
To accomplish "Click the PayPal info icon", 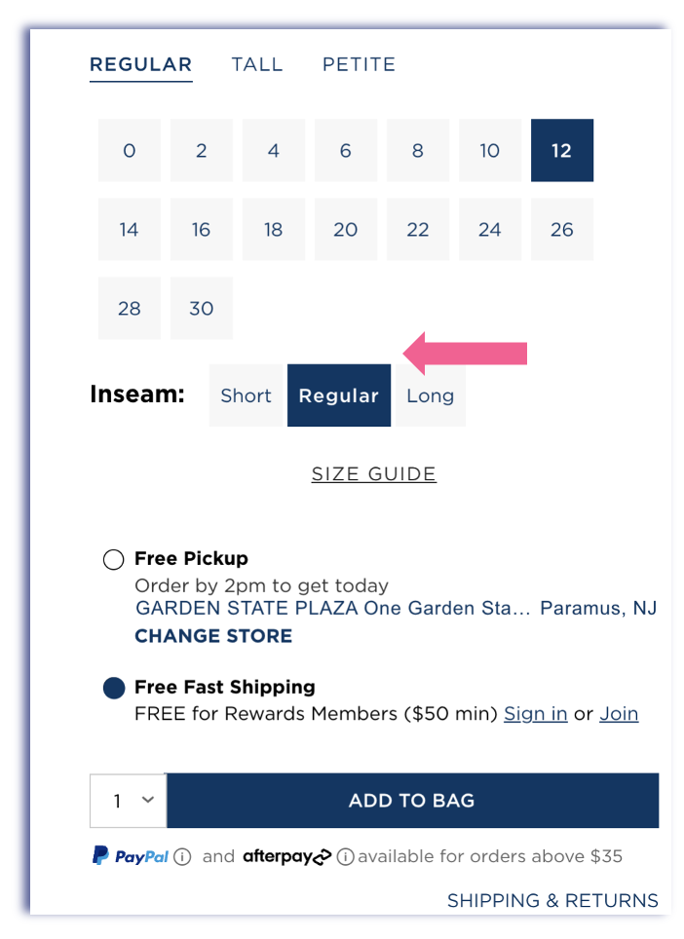I will [x=182, y=857].
